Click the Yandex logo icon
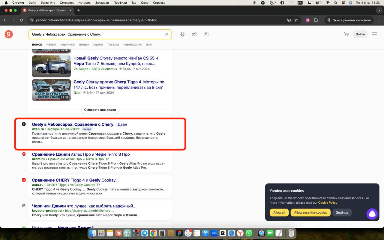384x240 pixels. coord(9,34)
